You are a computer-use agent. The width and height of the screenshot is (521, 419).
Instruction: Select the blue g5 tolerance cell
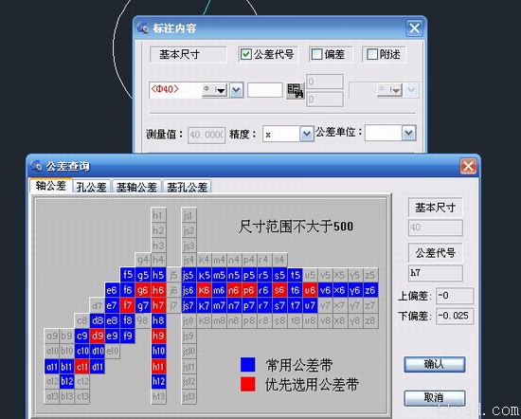pyautogui.click(x=143, y=275)
